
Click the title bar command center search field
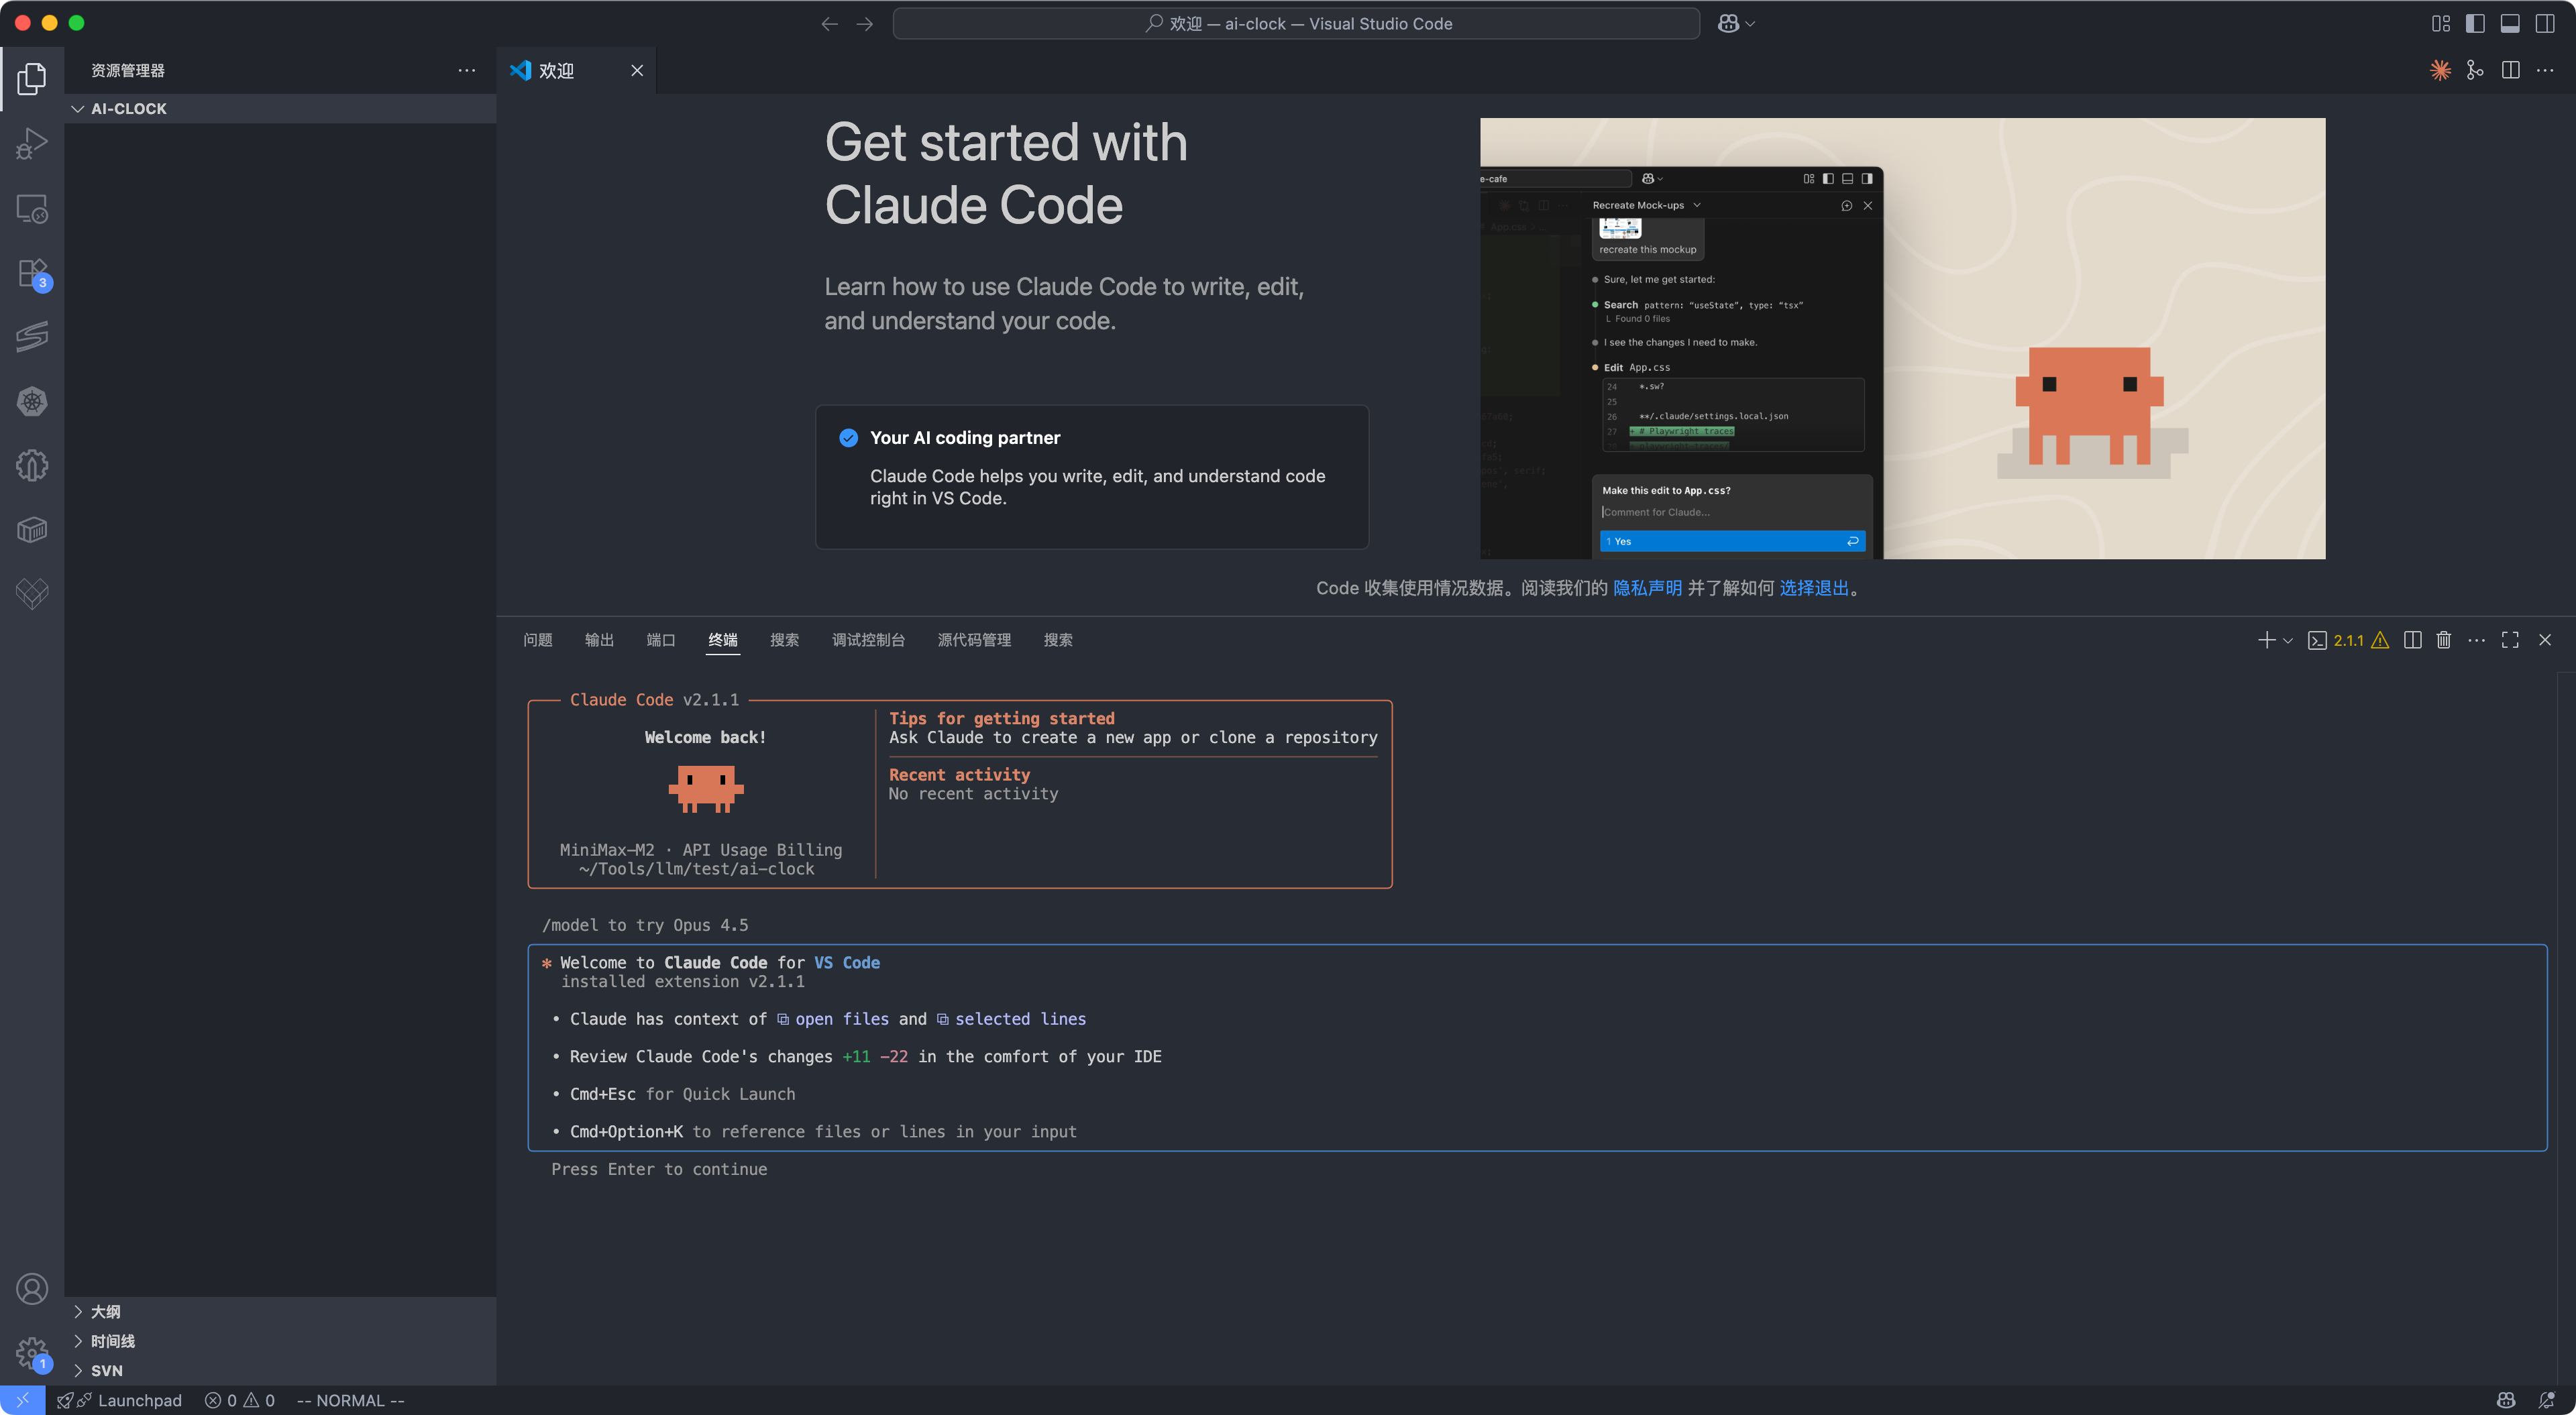click(1296, 23)
